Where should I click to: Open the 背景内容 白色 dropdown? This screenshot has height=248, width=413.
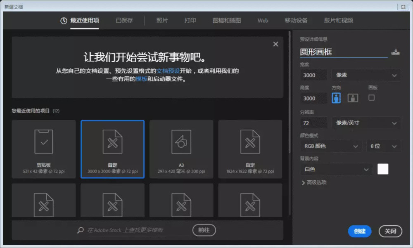tap(336, 169)
